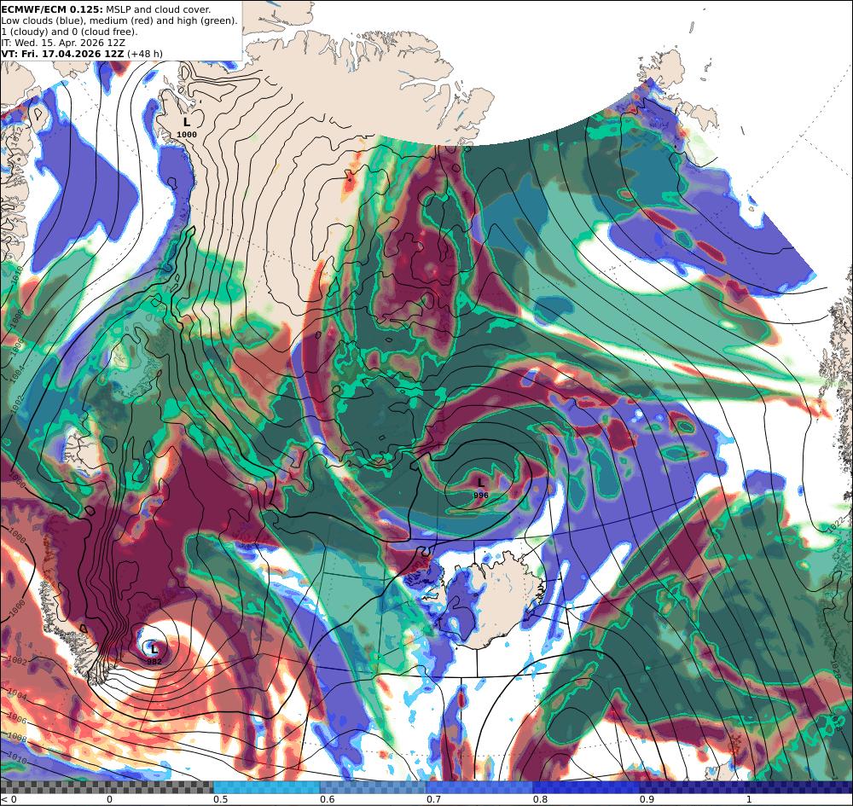Click the light cyan colorbar segment above '0.5'
Image resolution: width=853 pixels, height=806 pixels.
click(266, 787)
